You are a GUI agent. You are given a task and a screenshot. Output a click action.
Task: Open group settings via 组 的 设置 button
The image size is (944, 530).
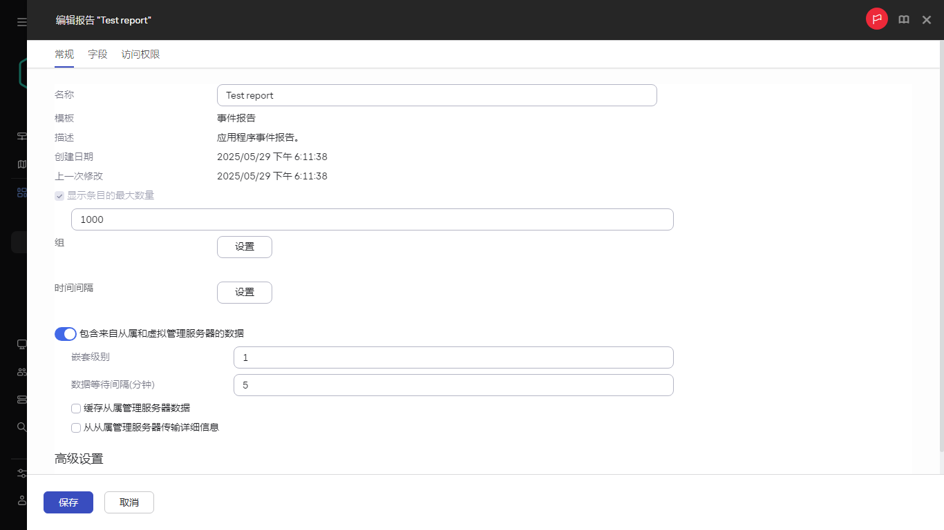pyautogui.click(x=244, y=246)
